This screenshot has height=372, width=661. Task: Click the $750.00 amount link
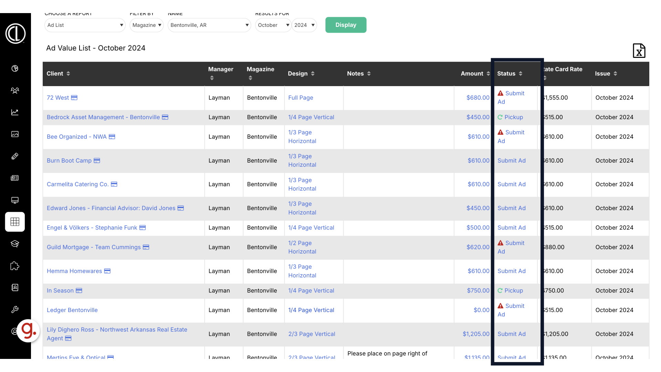pos(478,291)
